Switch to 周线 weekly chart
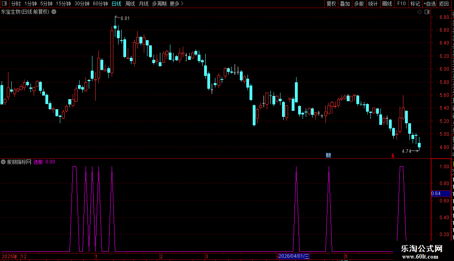Image resolution: width=454 pixels, height=261 pixels. point(130,4)
